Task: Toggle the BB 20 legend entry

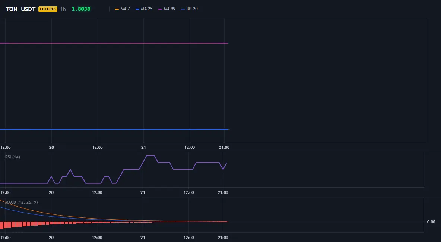Action: [189, 9]
